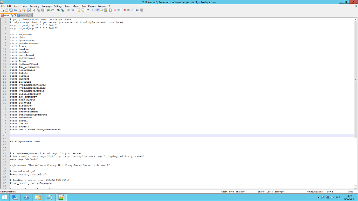
Task: Print the file using the printer icon
Action: [28, 10]
